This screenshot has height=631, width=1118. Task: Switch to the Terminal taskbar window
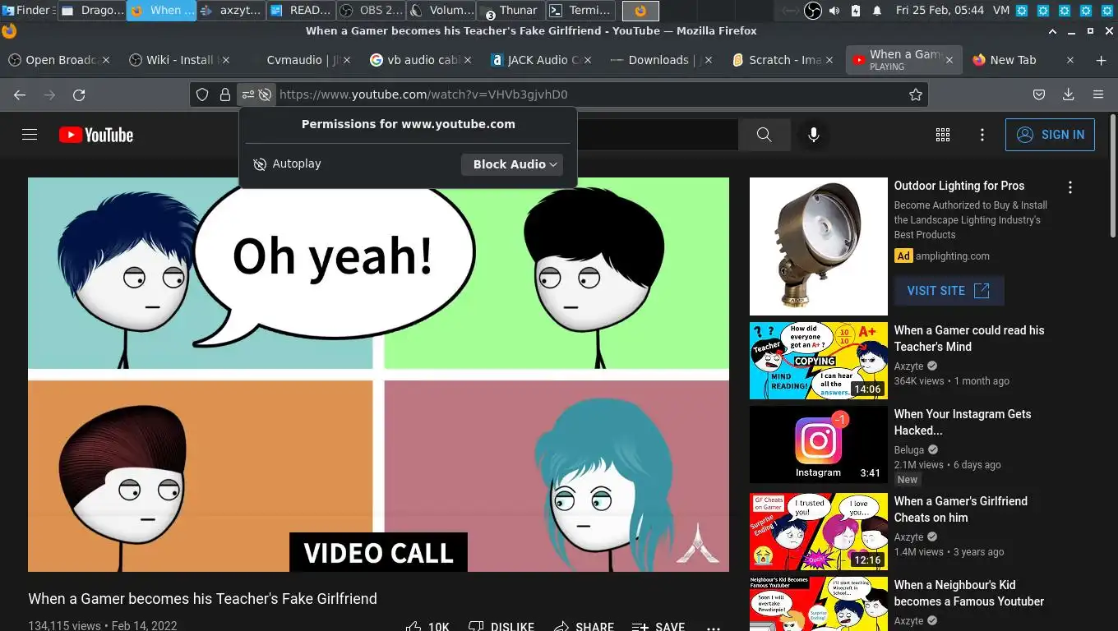tap(580, 11)
